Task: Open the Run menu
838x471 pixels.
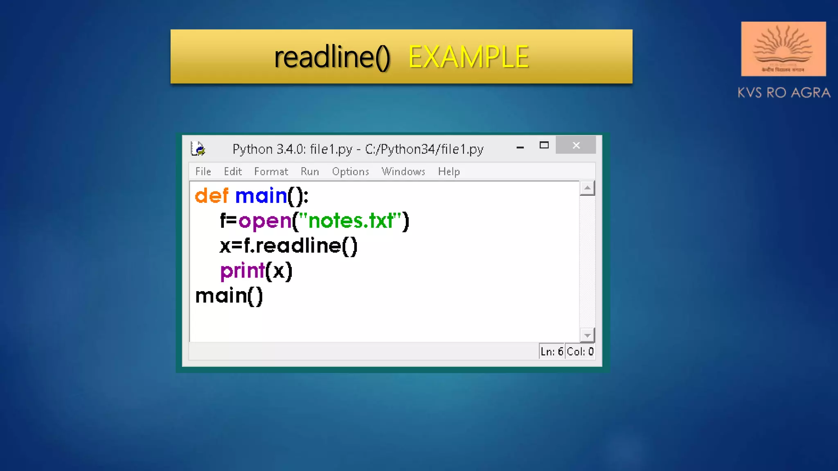Action: tap(310, 172)
